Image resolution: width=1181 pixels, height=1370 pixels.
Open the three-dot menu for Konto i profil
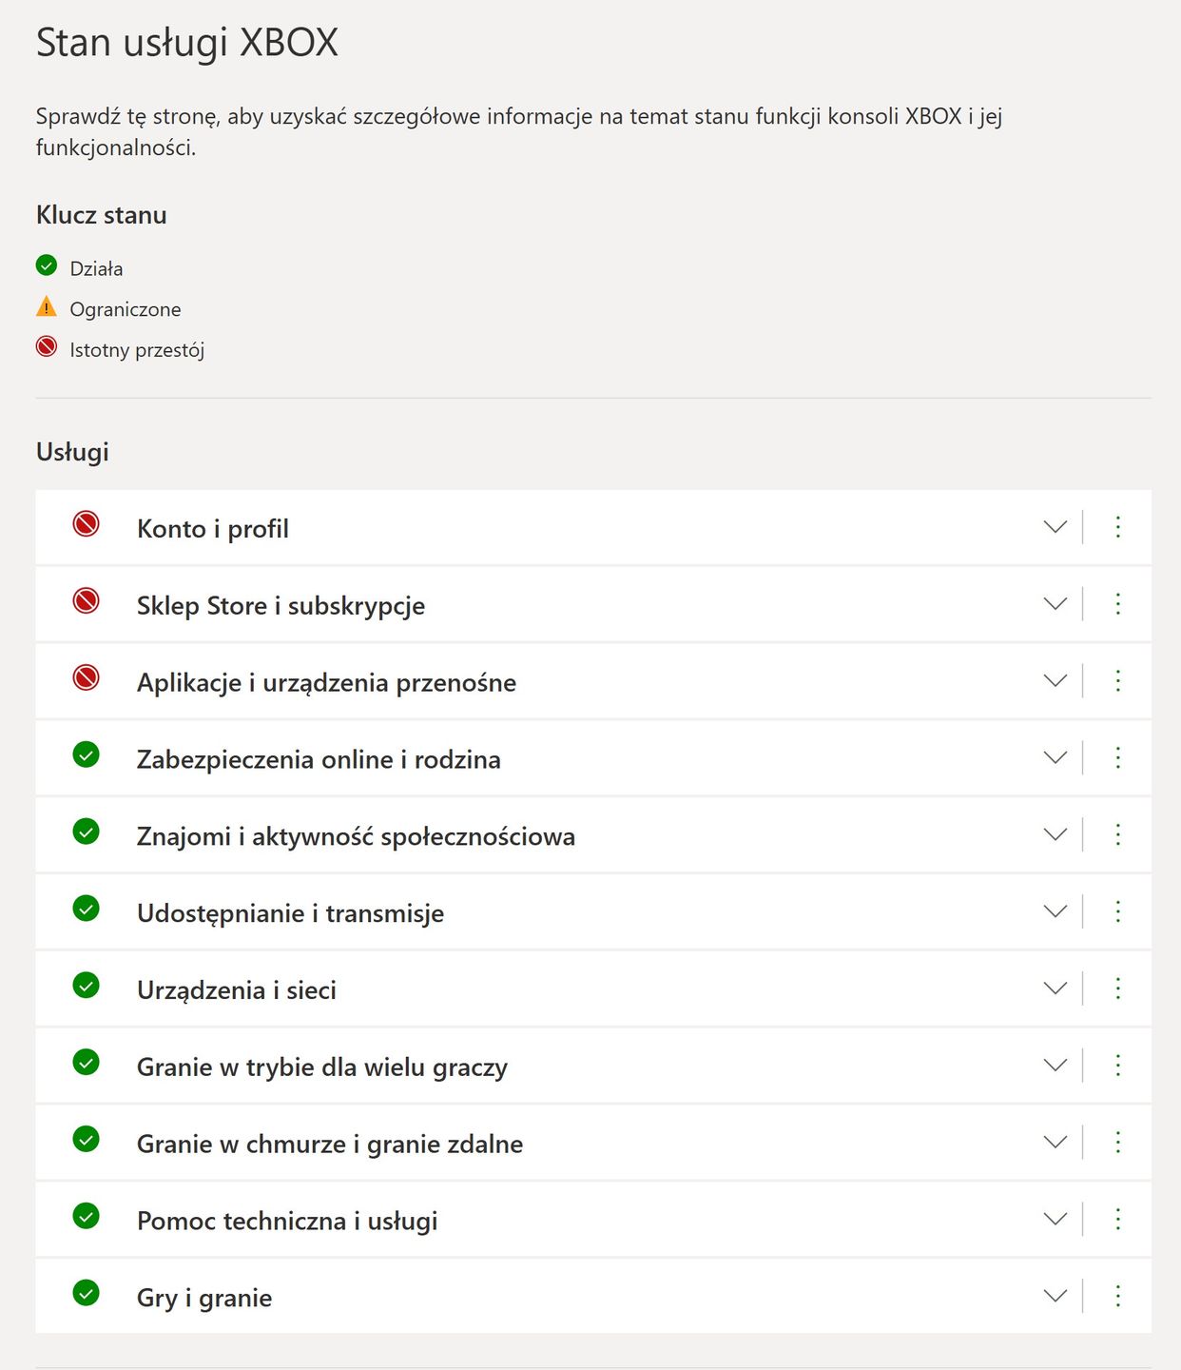(x=1118, y=527)
